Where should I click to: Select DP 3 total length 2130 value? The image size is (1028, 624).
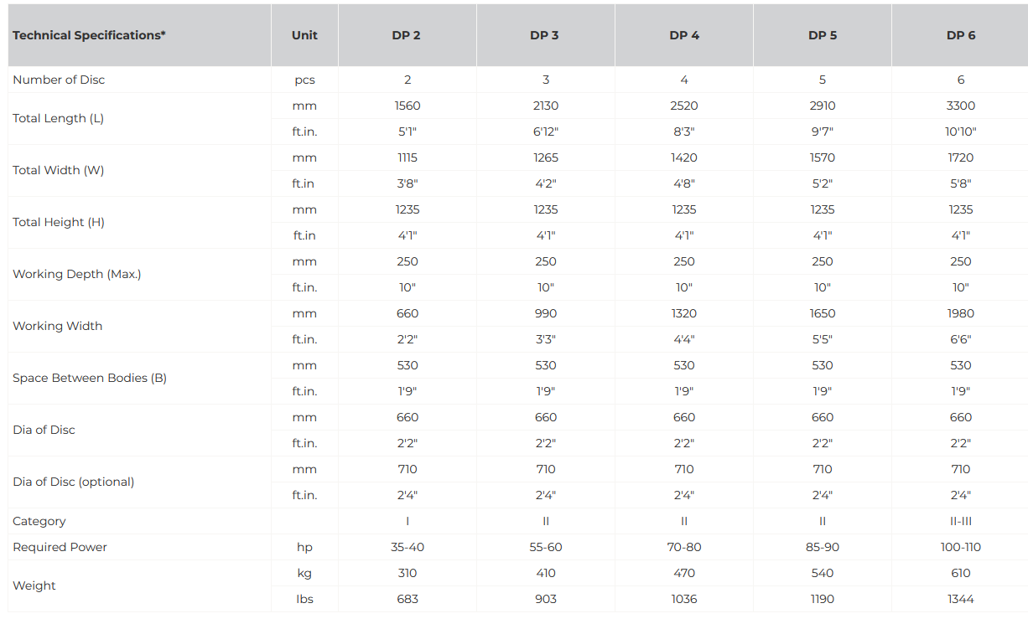(x=546, y=106)
